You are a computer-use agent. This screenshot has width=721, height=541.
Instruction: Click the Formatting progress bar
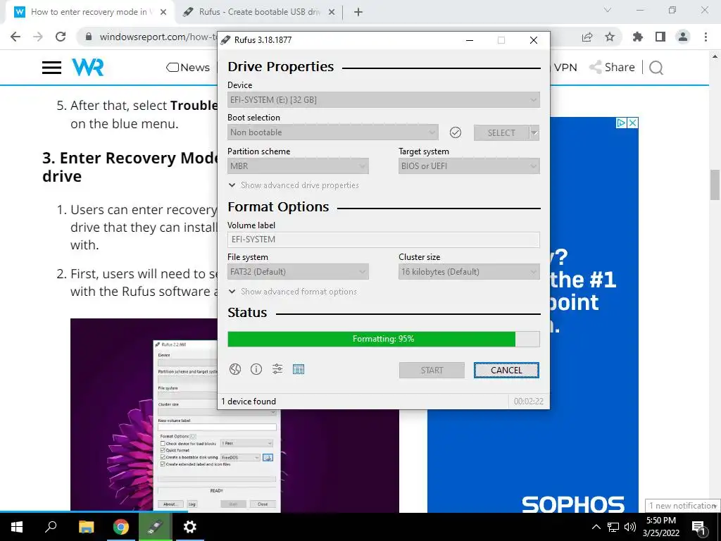[x=384, y=339]
